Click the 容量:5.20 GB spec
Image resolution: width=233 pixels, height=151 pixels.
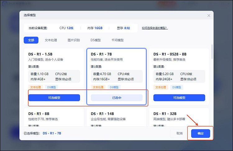[165, 74]
